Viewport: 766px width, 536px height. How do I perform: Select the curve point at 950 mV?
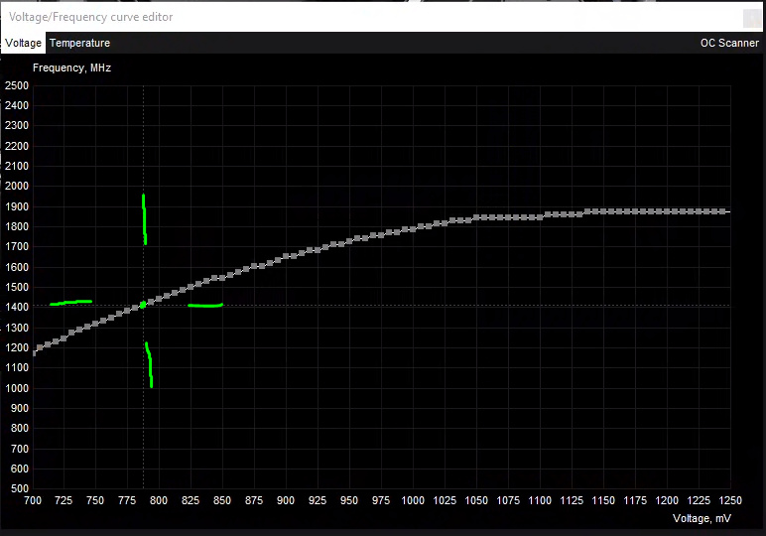pyautogui.click(x=349, y=241)
